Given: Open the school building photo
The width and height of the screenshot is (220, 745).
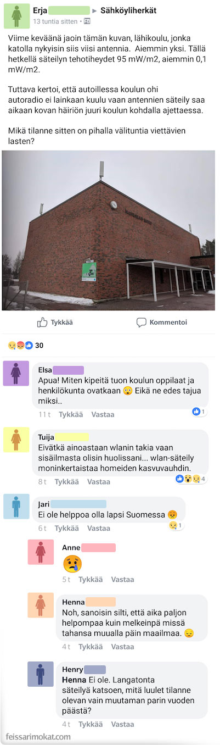Looking at the screenshot, I should click(109, 230).
